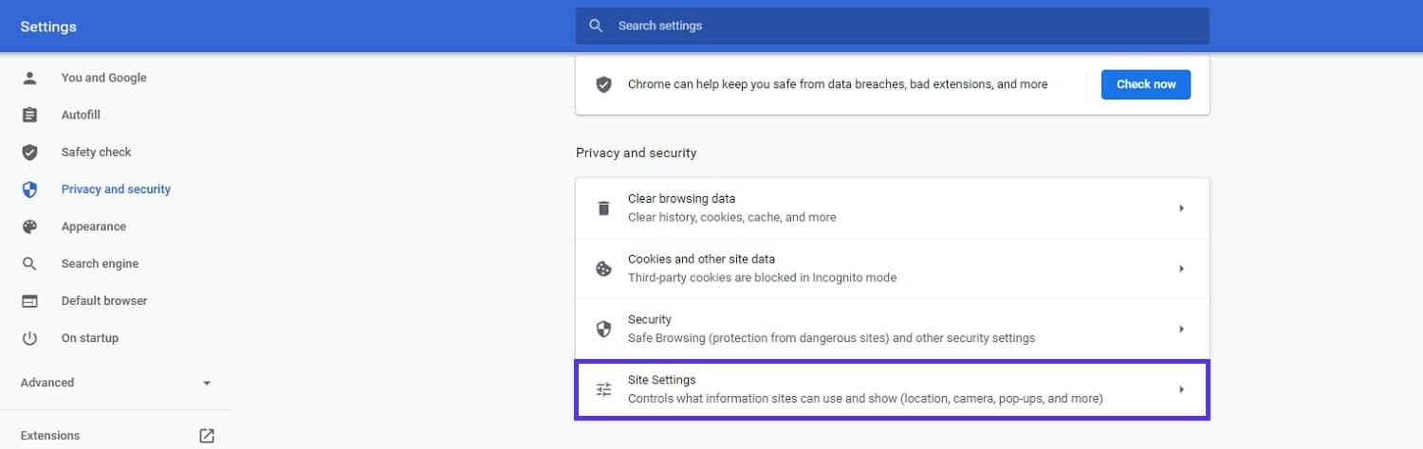Open the Appearance settings section
Image resolution: width=1423 pixels, height=449 pixels.
[93, 226]
